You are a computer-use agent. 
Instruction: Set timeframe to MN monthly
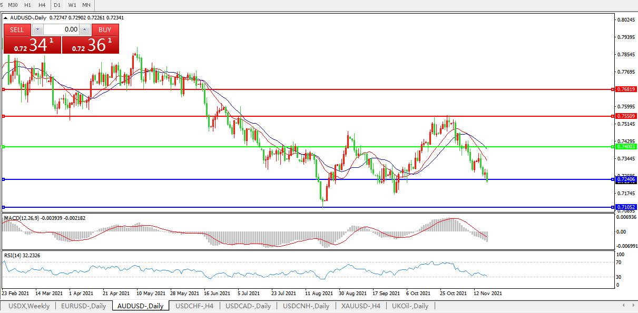86,5
